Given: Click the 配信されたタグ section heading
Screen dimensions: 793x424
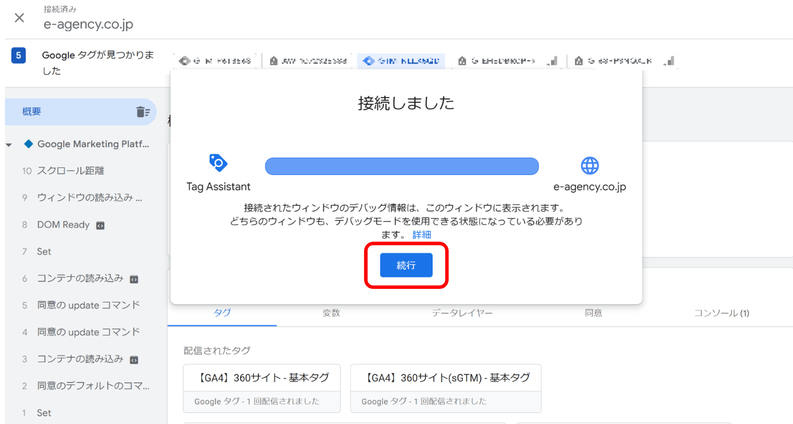Looking at the screenshot, I should [217, 351].
